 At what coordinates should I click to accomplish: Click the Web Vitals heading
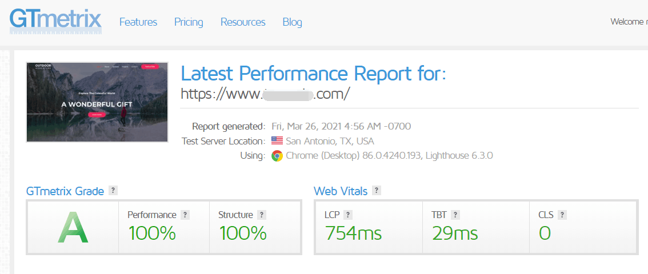pyautogui.click(x=341, y=191)
